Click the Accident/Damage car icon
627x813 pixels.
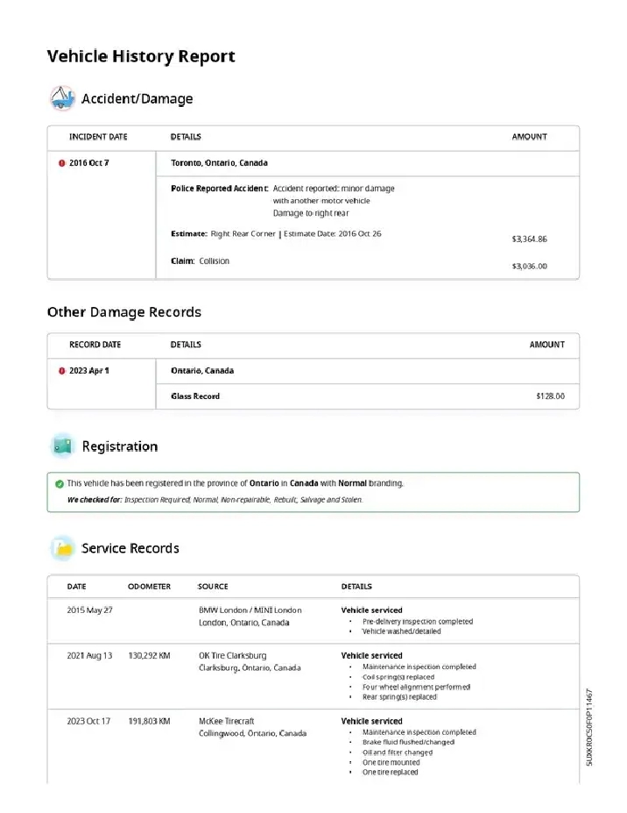(x=61, y=98)
